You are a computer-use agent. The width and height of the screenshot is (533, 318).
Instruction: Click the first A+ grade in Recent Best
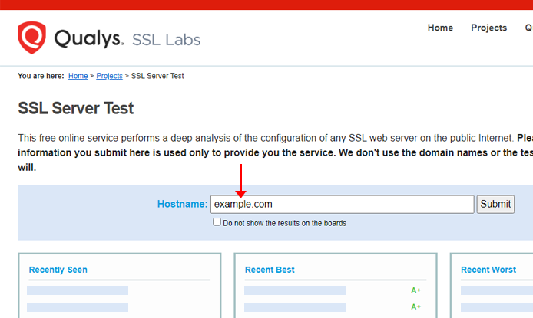[415, 290]
